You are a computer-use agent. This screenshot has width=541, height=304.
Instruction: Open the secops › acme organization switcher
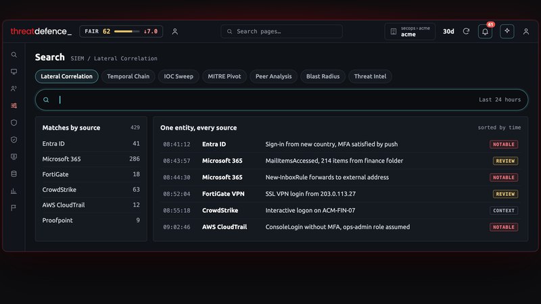tap(410, 31)
